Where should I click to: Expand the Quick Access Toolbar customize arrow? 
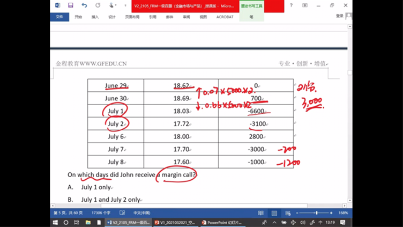pos(125,5)
